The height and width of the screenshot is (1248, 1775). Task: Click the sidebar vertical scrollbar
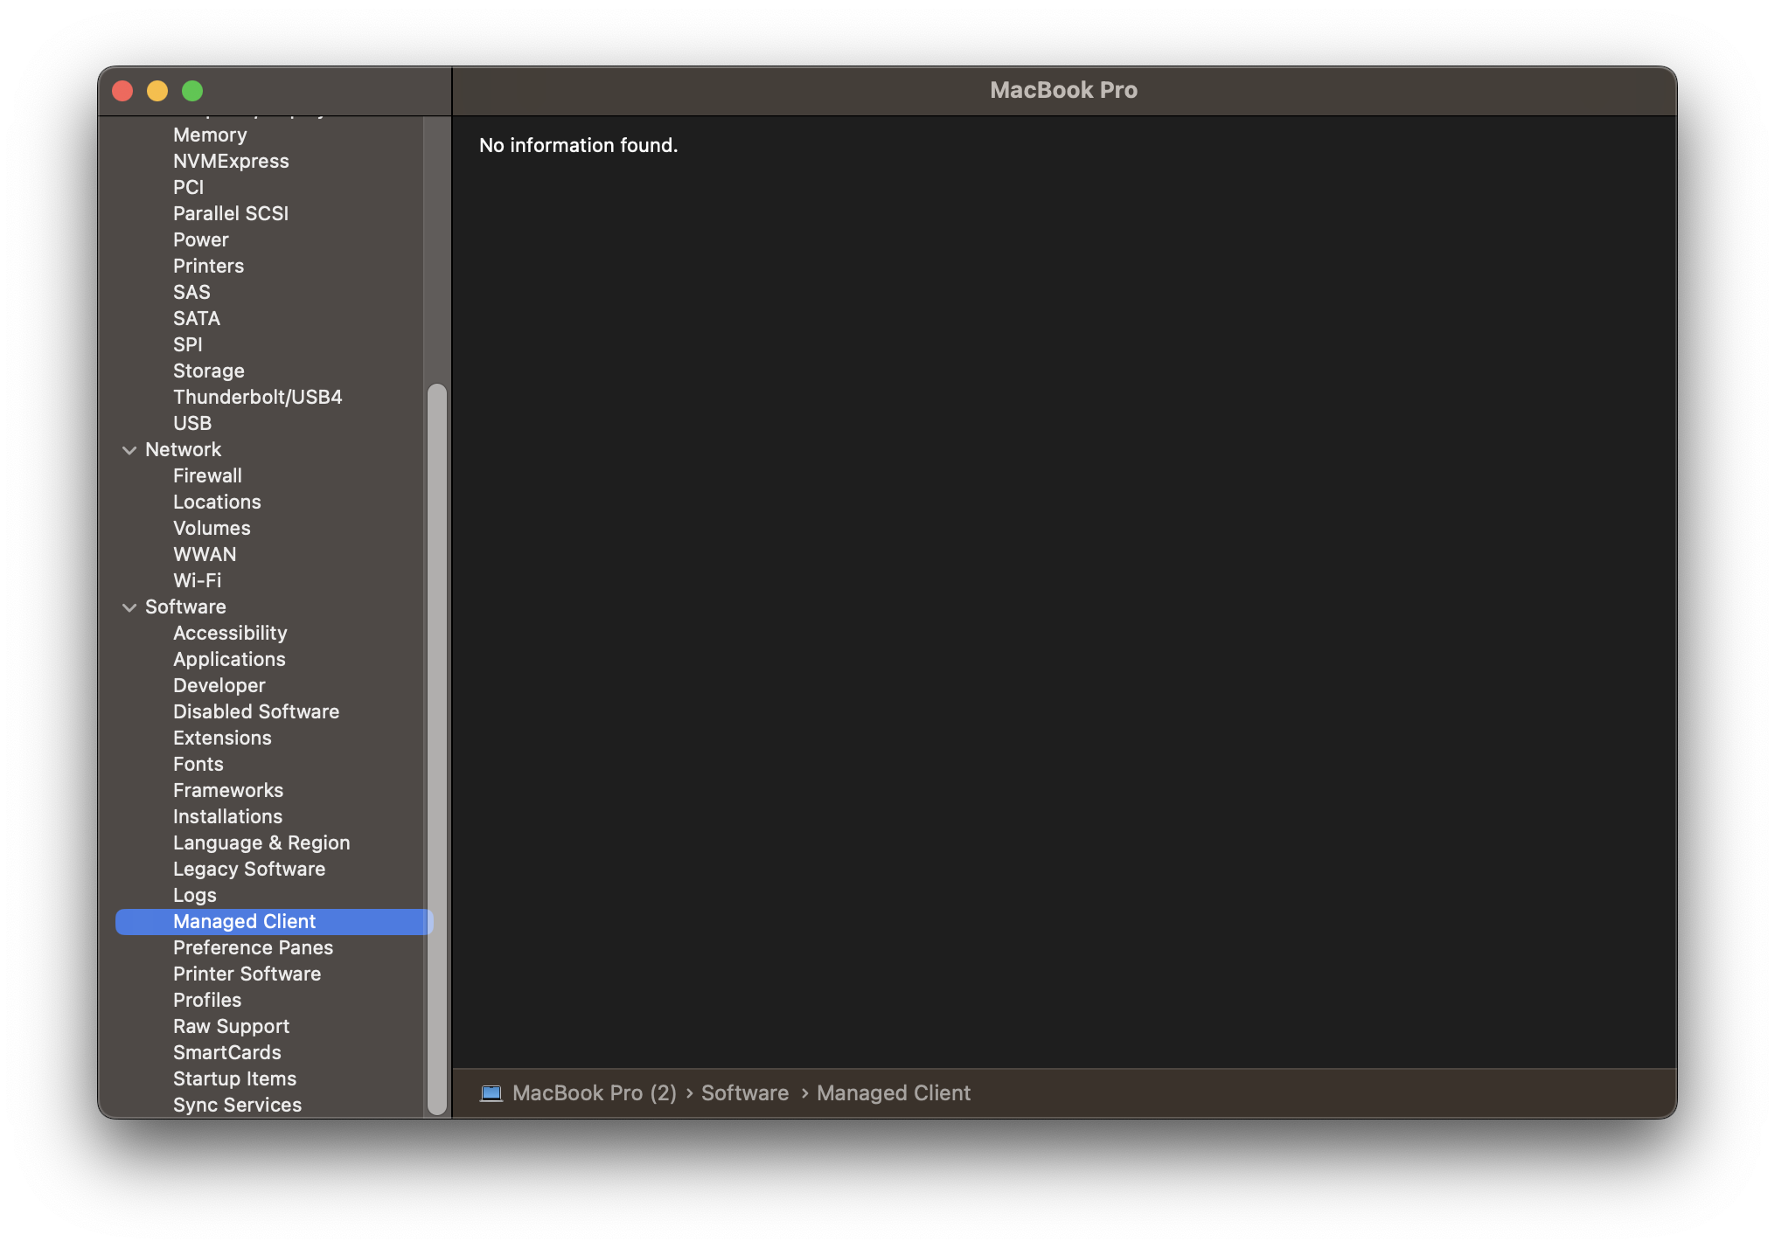(x=437, y=749)
